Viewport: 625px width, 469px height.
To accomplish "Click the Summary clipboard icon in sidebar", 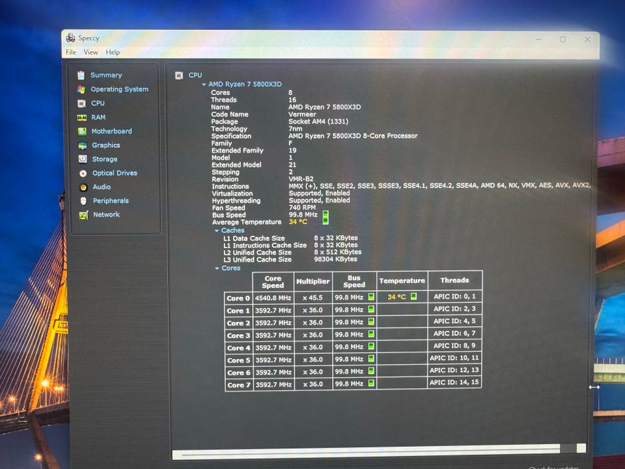I will (x=81, y=75).
